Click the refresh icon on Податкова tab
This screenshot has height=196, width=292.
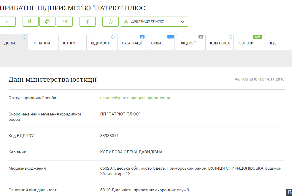230,37
